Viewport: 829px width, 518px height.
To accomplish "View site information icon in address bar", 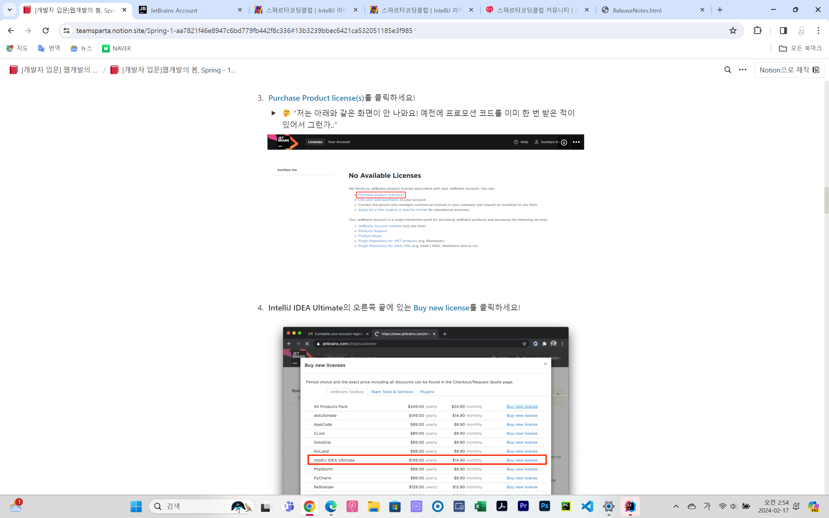I will (66, 30).
